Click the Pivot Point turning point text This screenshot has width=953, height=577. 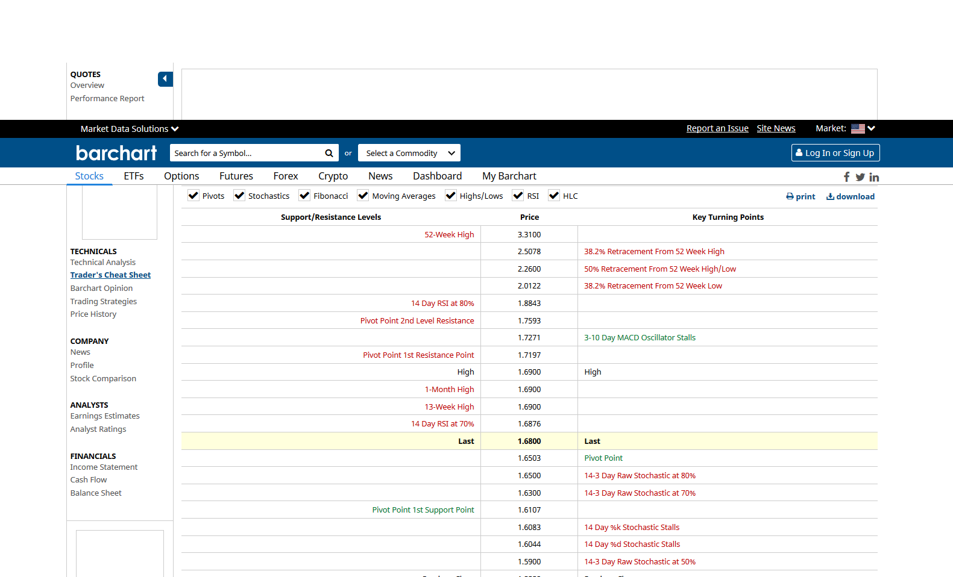pos(603,458)
